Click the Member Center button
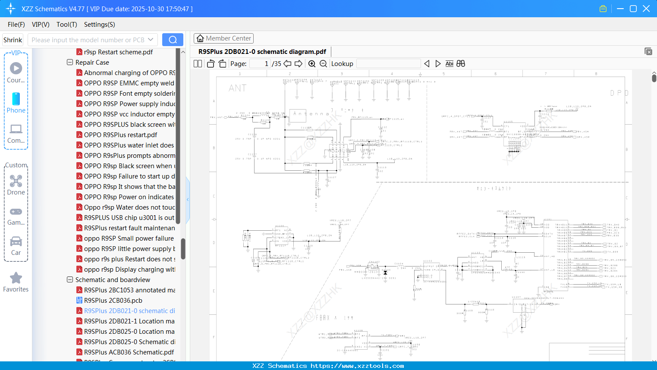The height and width of the screenshot is (370, 657). pos(223,38)
